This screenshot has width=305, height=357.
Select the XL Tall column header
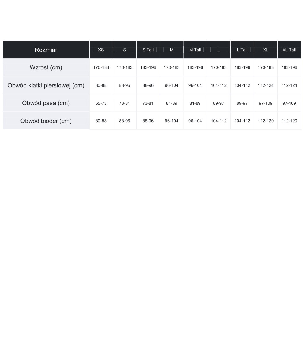[x=289, y=50]
